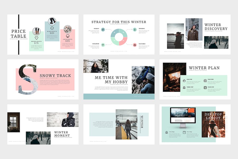Click the window photo in Winter Moment slide

[x=13, y=122]
